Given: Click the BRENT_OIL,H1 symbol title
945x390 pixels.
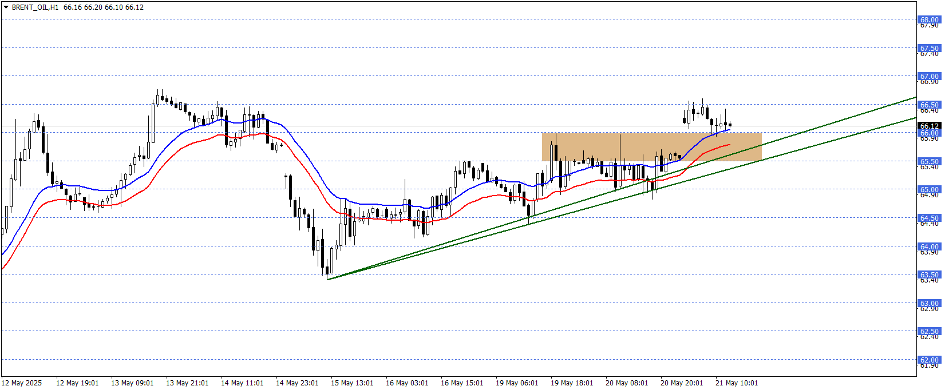Looking at the screenshot, I should [35, 7].
